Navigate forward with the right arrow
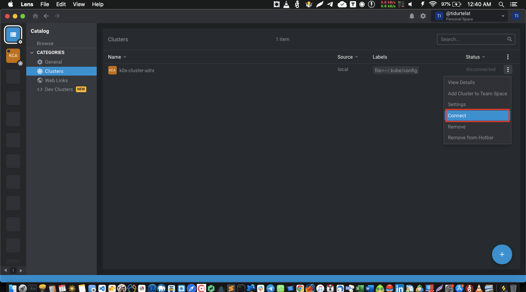This screenshot has width=526, height=292. click(57, 16)
